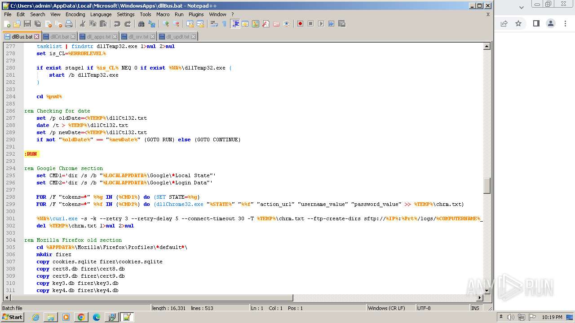Zoom in using toolbar icon
This screenshot has height=323, width=575.
166,24
